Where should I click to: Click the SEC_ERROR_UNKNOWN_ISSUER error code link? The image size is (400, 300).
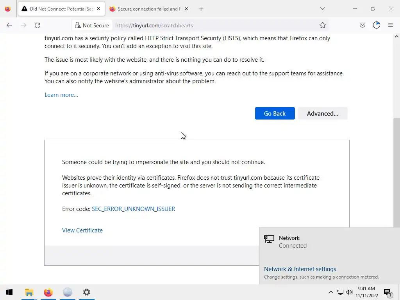pyautogui.click(x=134, y=209)
